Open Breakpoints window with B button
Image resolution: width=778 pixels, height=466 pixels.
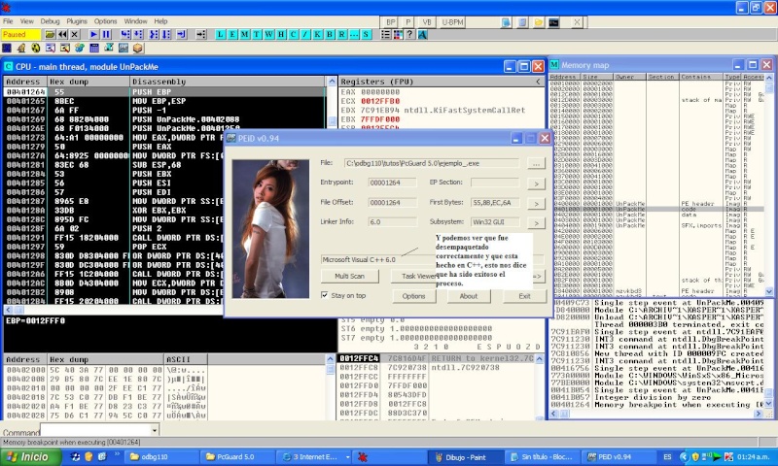(x=330, y=34)
